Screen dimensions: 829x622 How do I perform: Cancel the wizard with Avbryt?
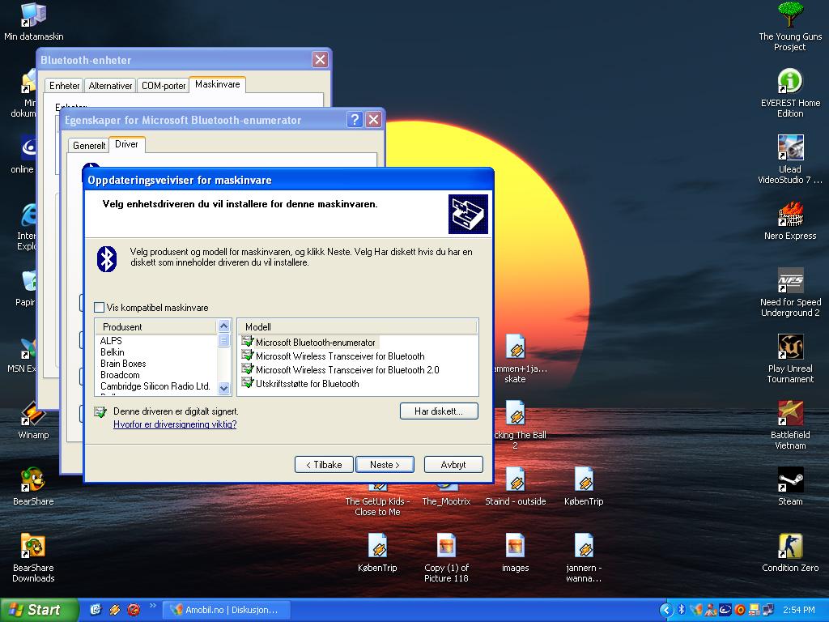coord(453,464)
